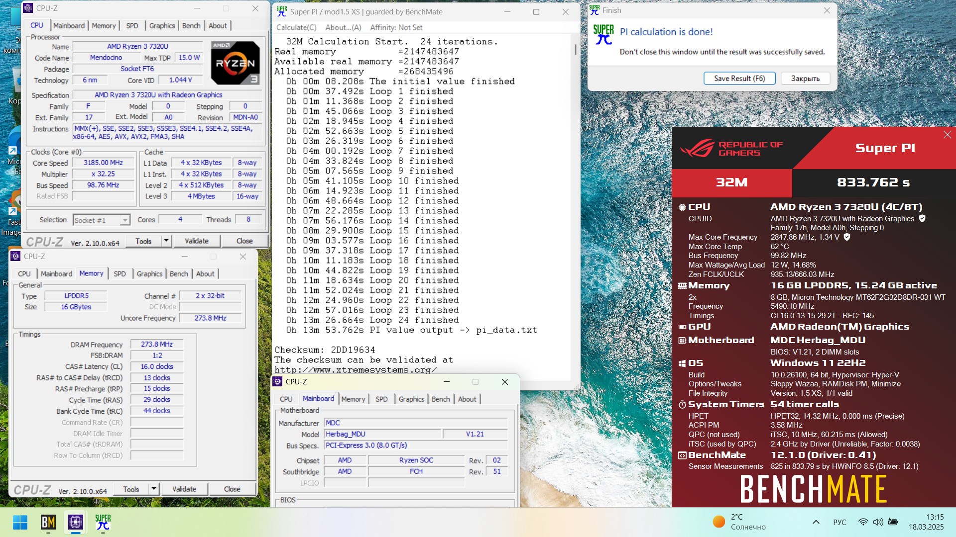Click the DRAM Frequency 273.8 MHz field

pos(157,345)
